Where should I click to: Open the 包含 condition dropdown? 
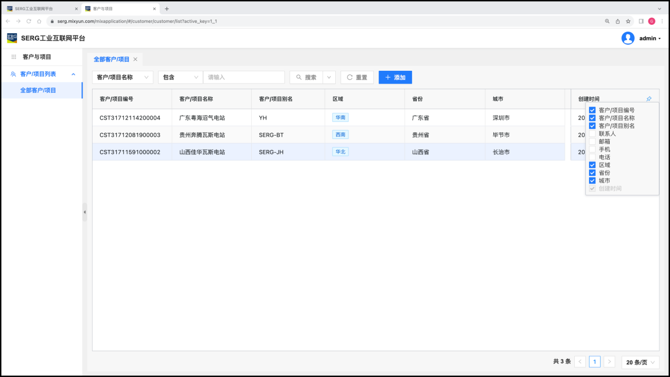pyautogui.click(x=180, y=77)
